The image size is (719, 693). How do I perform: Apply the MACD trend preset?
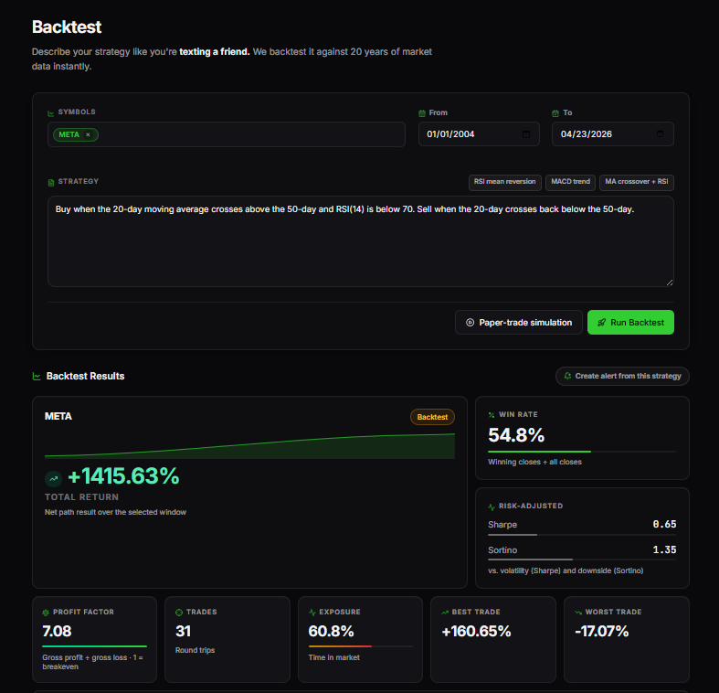pyautogui.click(x=570, y=182)
